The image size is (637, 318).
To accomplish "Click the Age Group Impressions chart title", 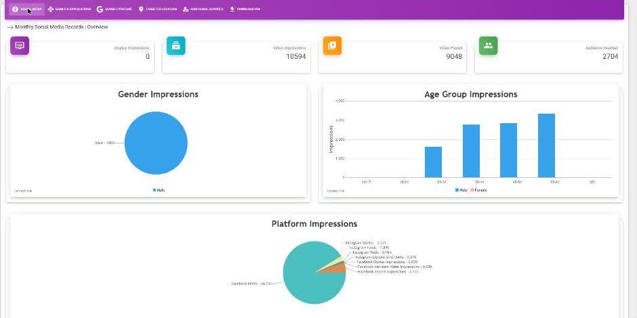I will (471, 94).
